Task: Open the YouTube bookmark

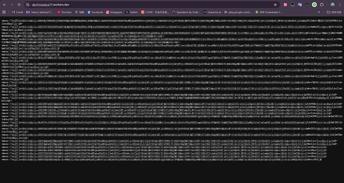Action: coord(64,12)
